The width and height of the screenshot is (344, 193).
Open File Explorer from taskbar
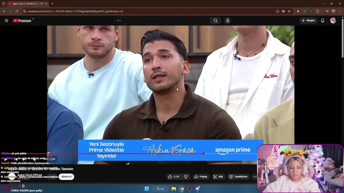click(174, 189)
